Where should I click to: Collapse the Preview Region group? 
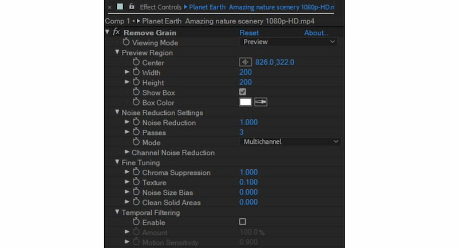point(117,52)
